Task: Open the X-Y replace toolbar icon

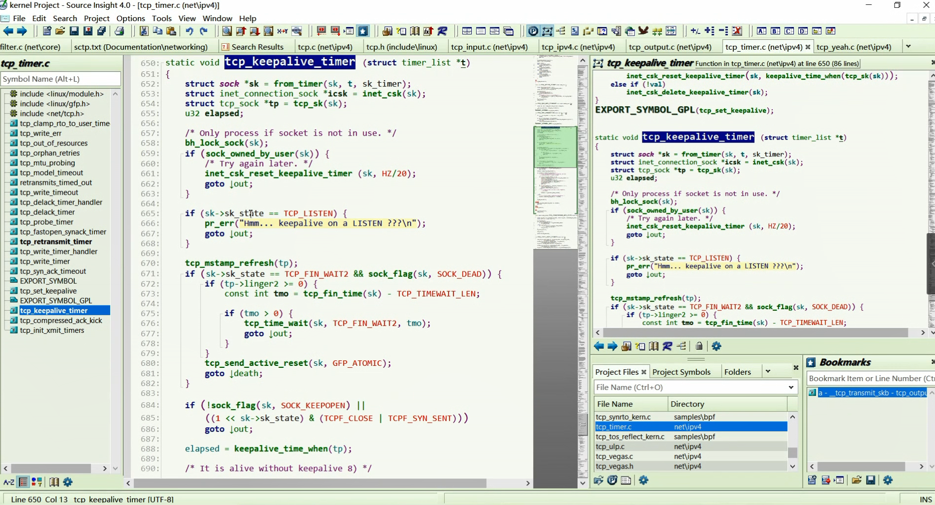Action: tap(282, 31)
